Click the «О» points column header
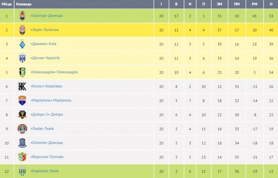 point(270,4)
